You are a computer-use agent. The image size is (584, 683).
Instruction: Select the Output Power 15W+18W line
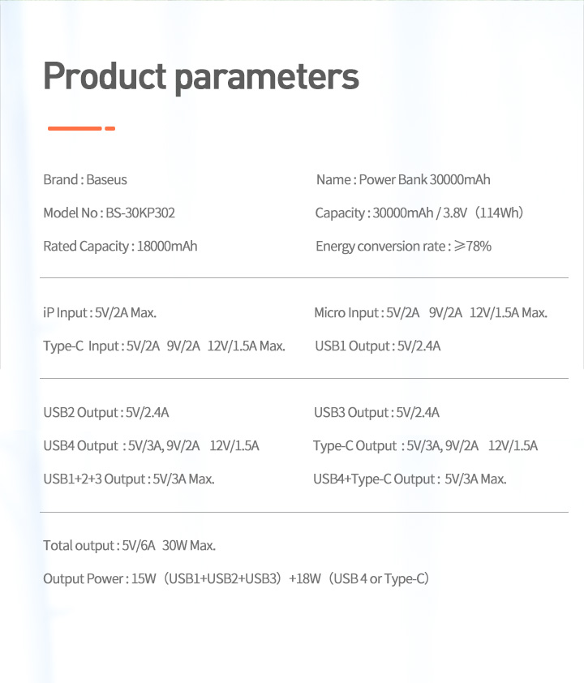[236, 579]
